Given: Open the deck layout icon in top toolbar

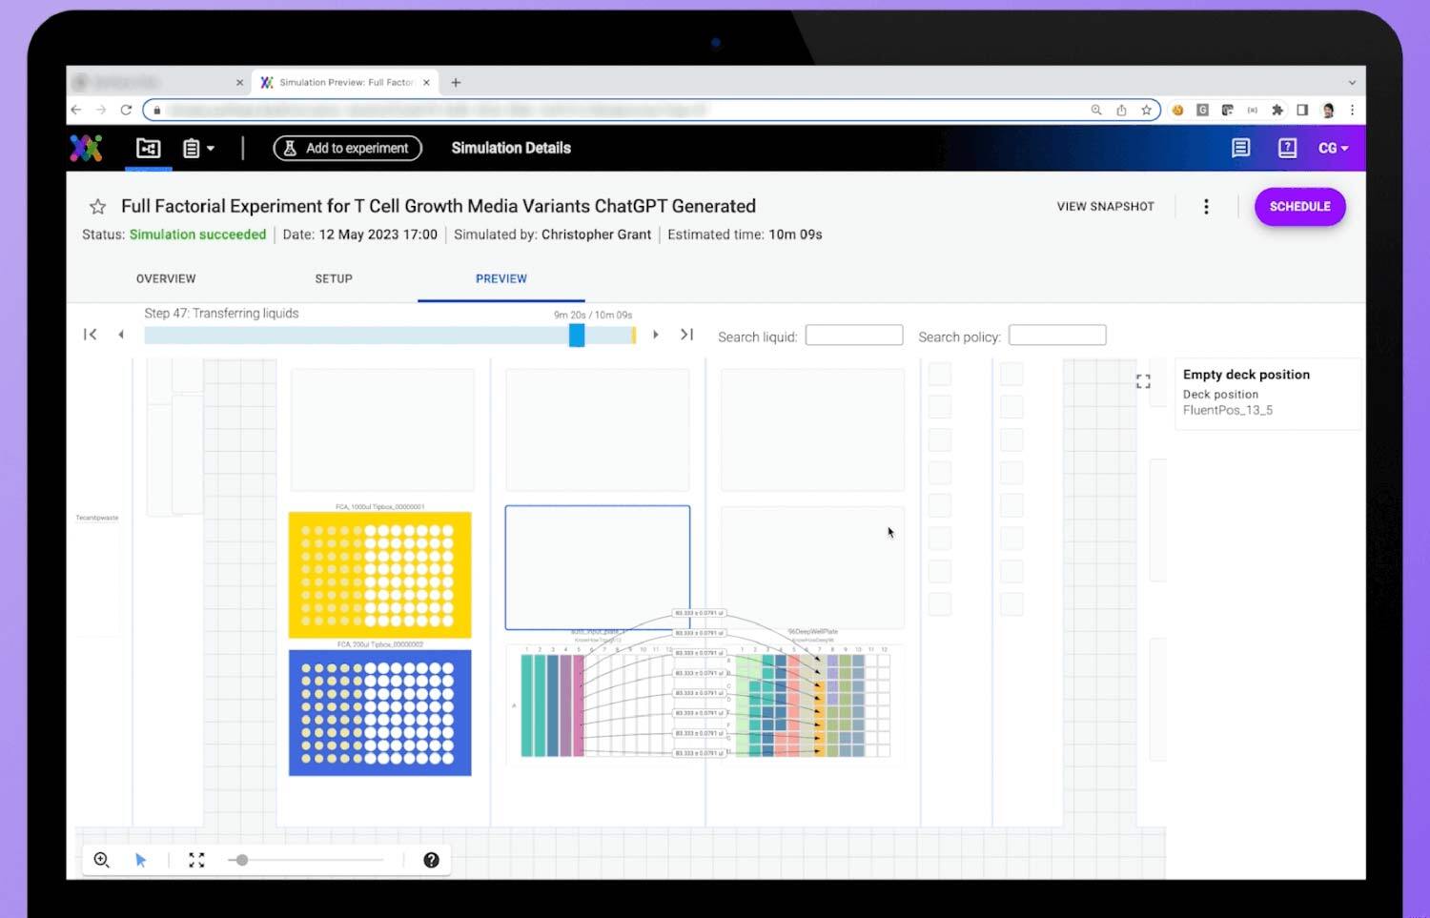Looking at the screenshot, I should tap(148, 148).
